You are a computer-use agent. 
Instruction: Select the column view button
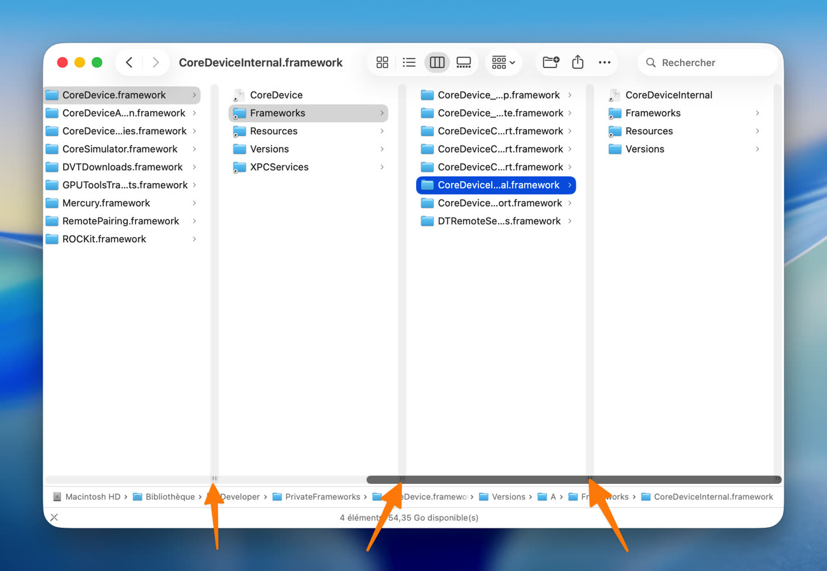coord(437,62)
